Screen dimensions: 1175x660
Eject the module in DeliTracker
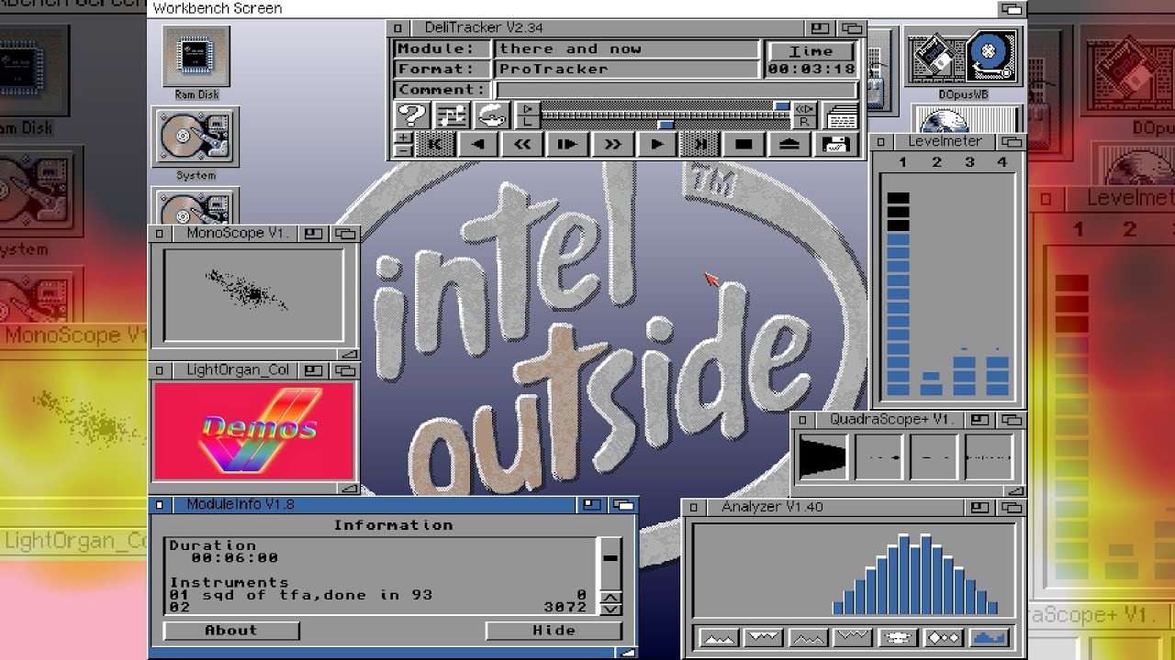coord(789,144)
